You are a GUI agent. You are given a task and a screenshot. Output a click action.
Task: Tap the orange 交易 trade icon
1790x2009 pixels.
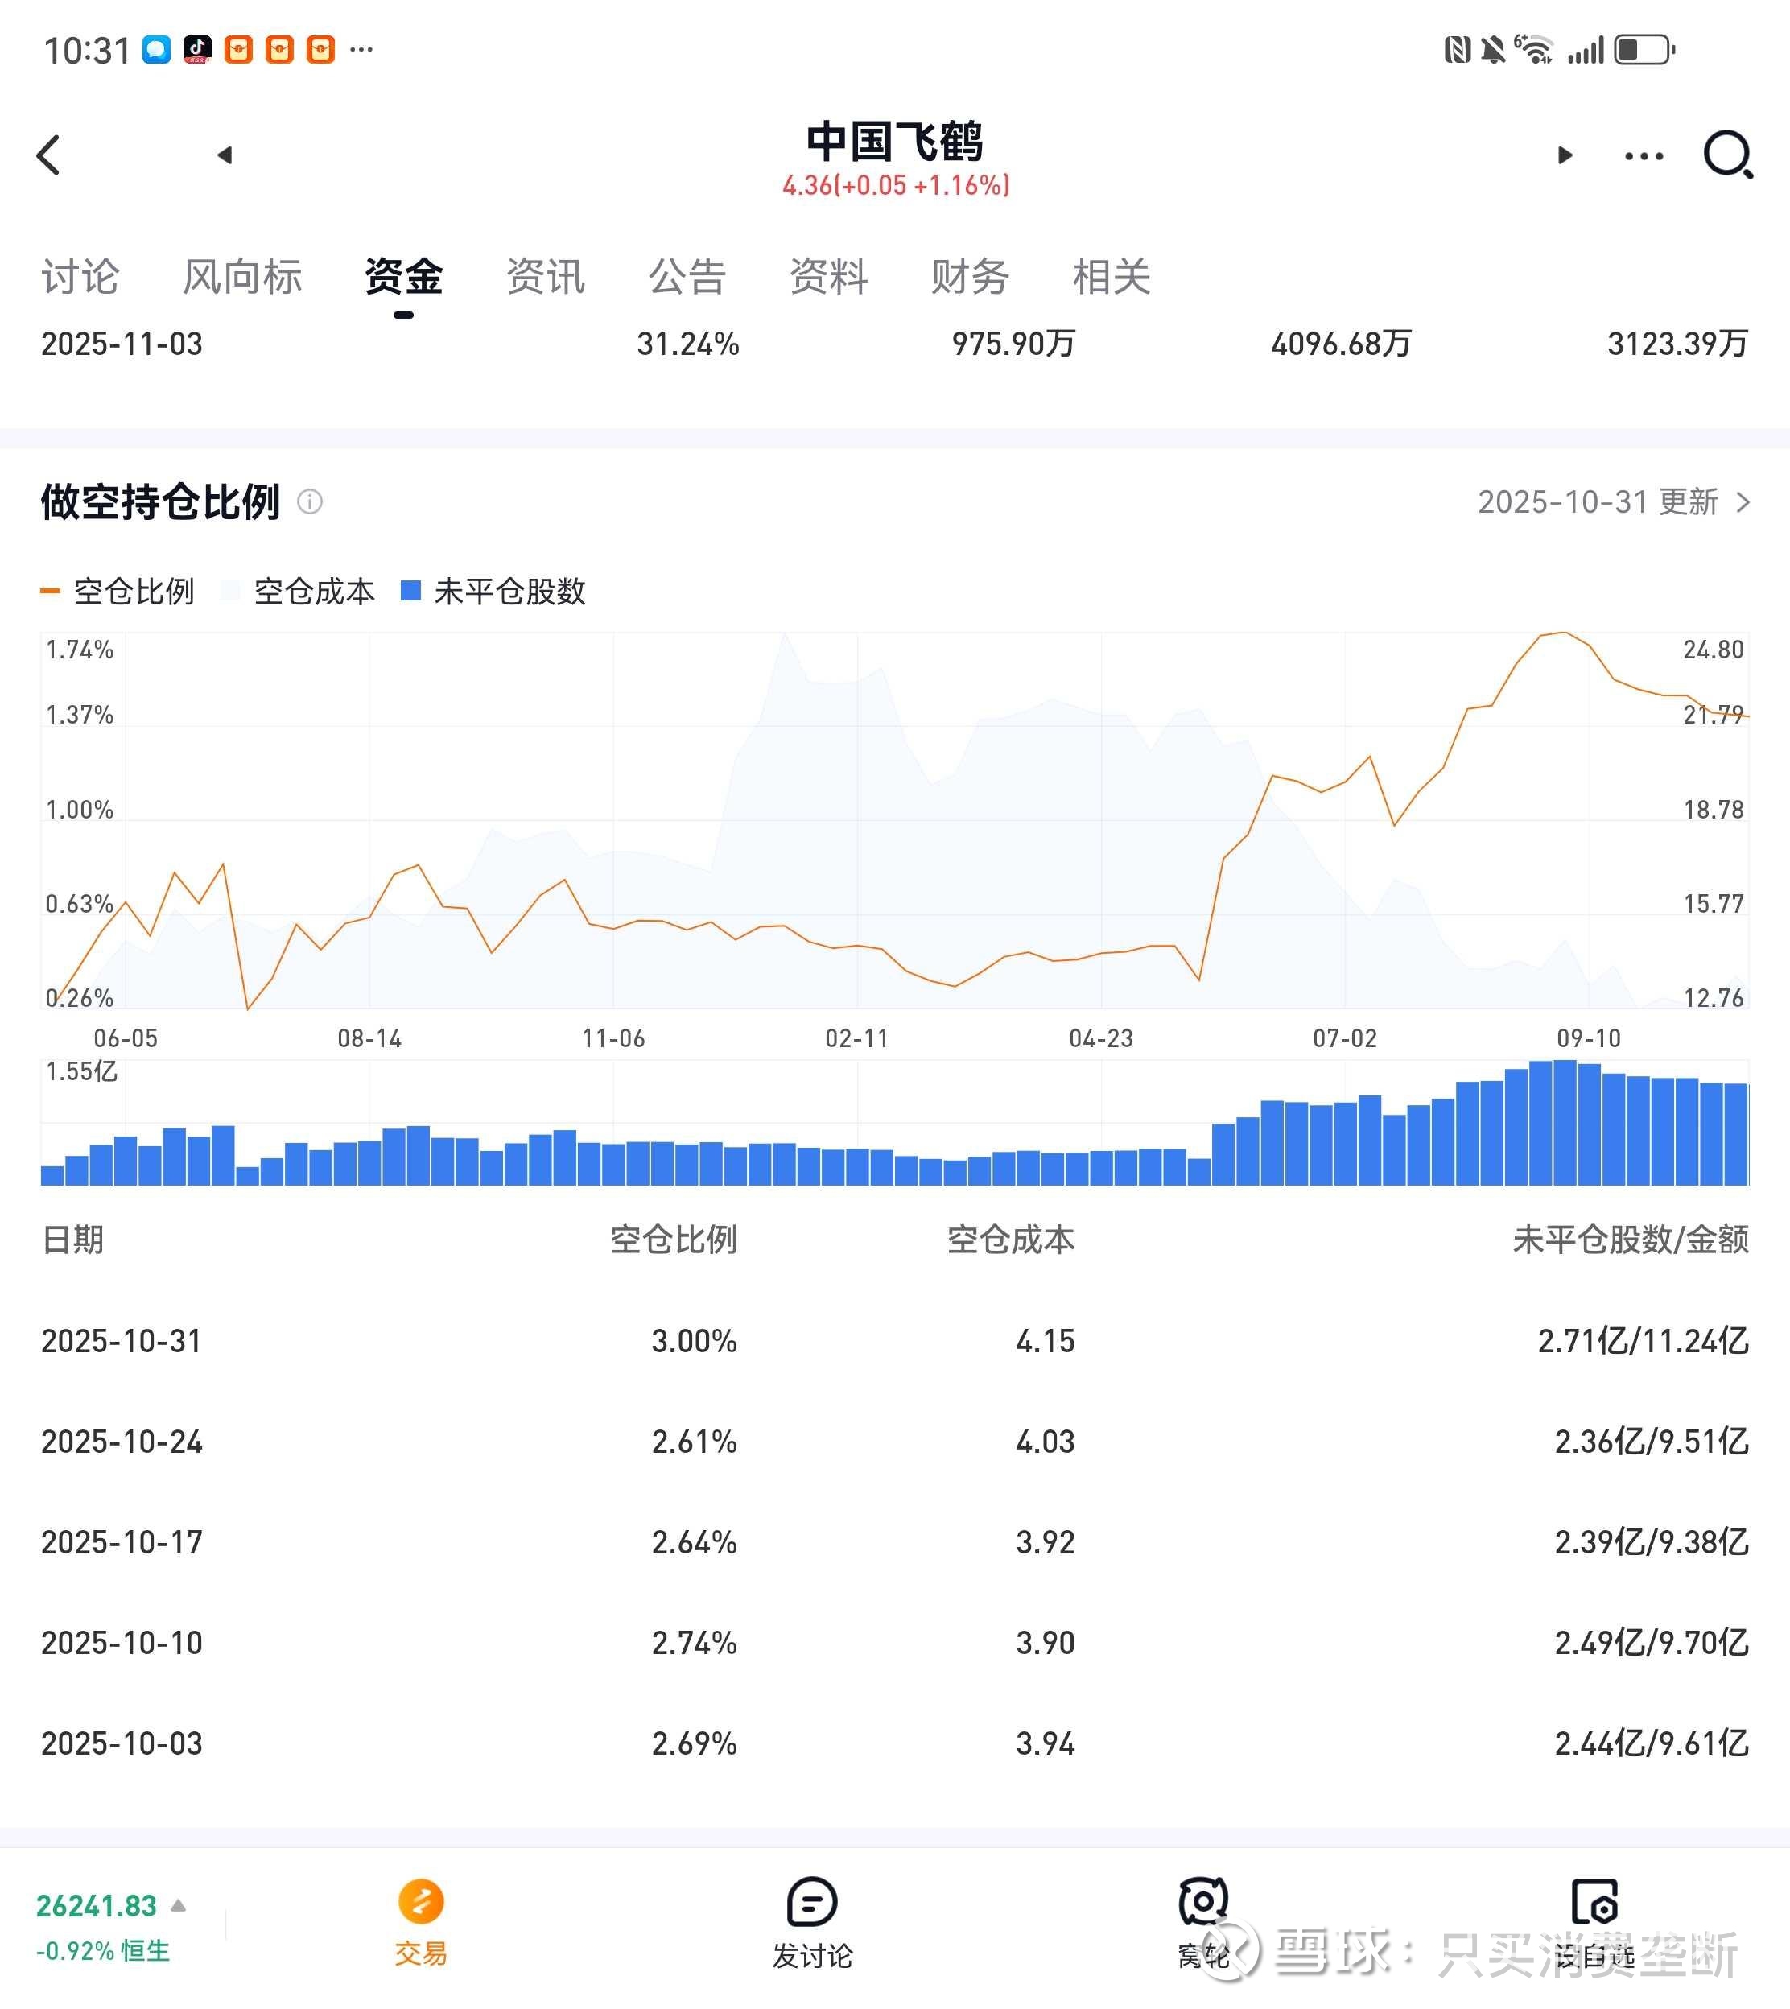[421, 1901]
